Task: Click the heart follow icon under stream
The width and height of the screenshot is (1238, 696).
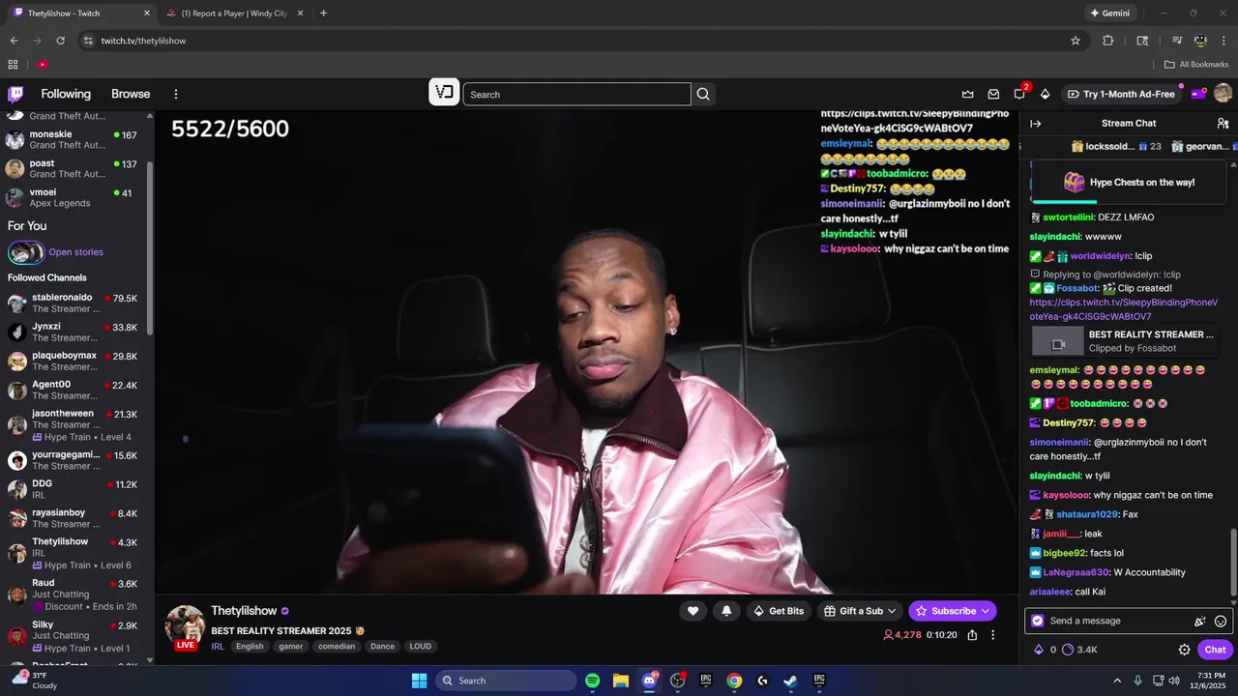Action: [x=693, y=610]
